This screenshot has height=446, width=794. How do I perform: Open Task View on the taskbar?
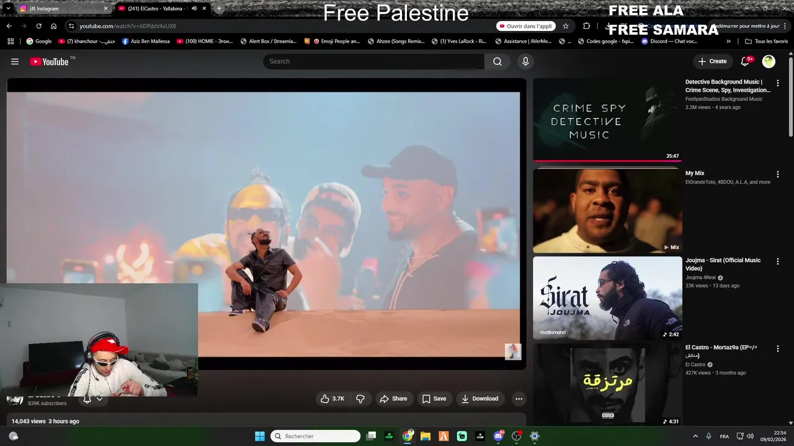coord(371,436)
